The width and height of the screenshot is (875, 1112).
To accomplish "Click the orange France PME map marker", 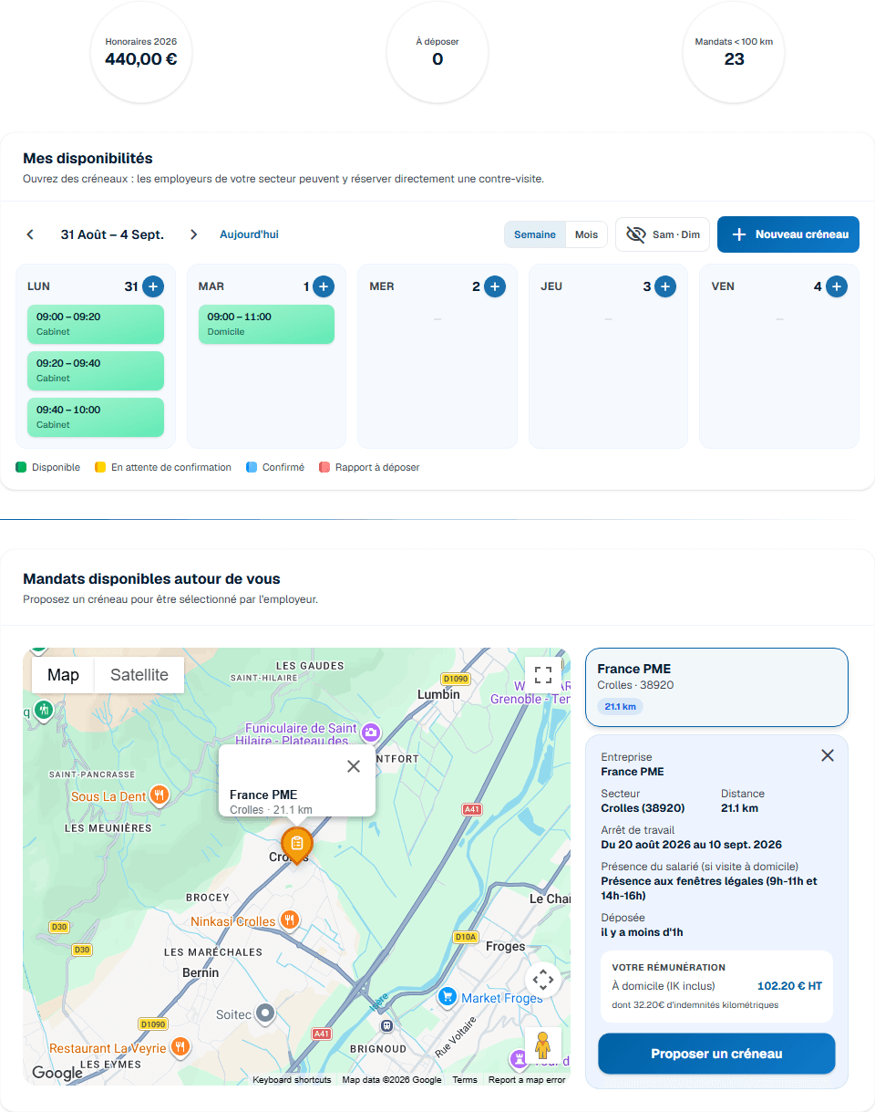I will point(297,845).
